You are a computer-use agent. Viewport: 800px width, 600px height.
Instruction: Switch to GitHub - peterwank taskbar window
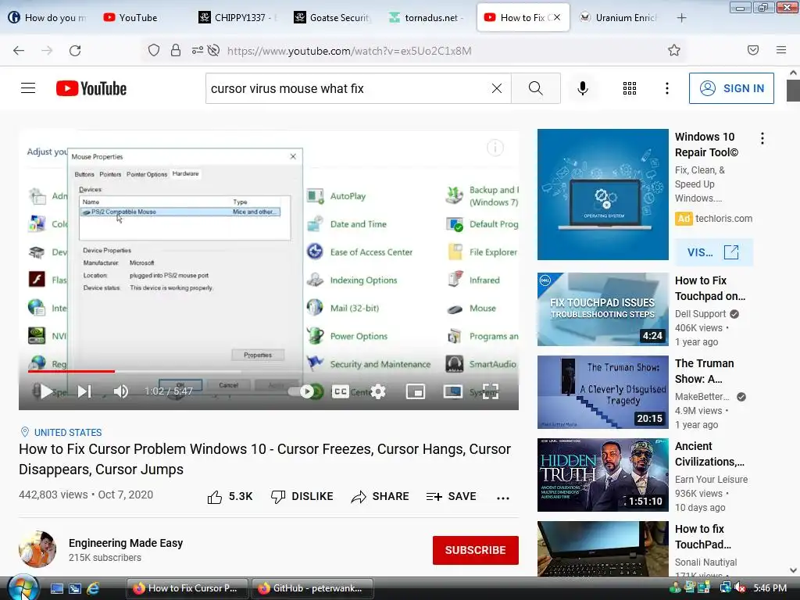312,588
